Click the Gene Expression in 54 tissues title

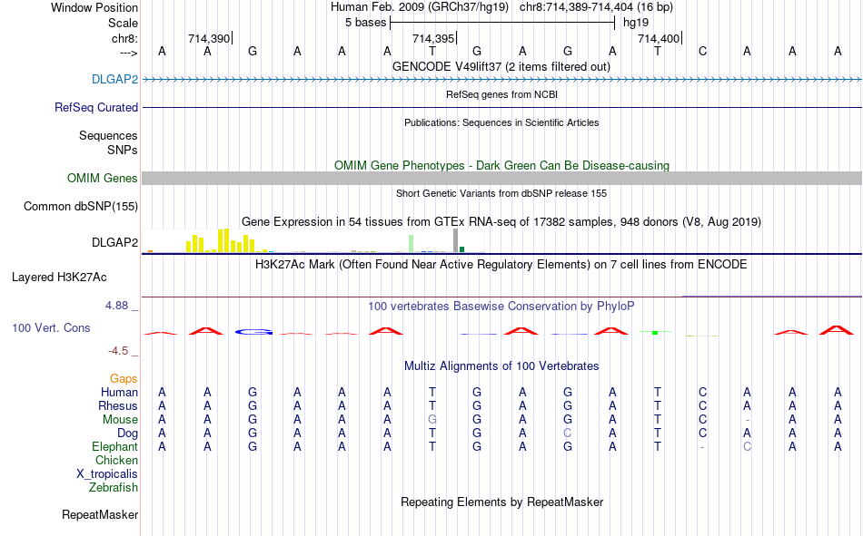coord(501,221)
